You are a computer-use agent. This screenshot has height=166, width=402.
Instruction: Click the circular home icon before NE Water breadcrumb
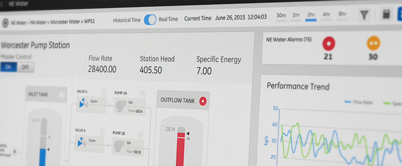point(5,23)
